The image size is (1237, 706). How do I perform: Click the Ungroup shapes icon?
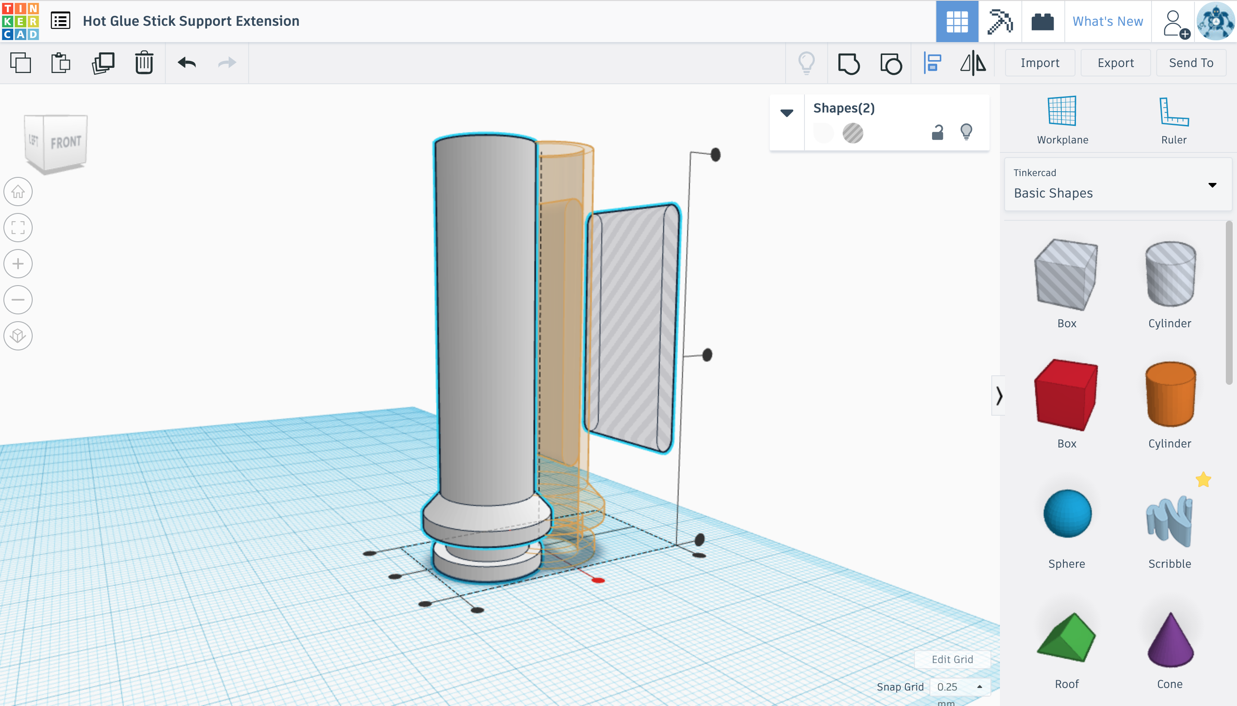[x=891, y=64]
